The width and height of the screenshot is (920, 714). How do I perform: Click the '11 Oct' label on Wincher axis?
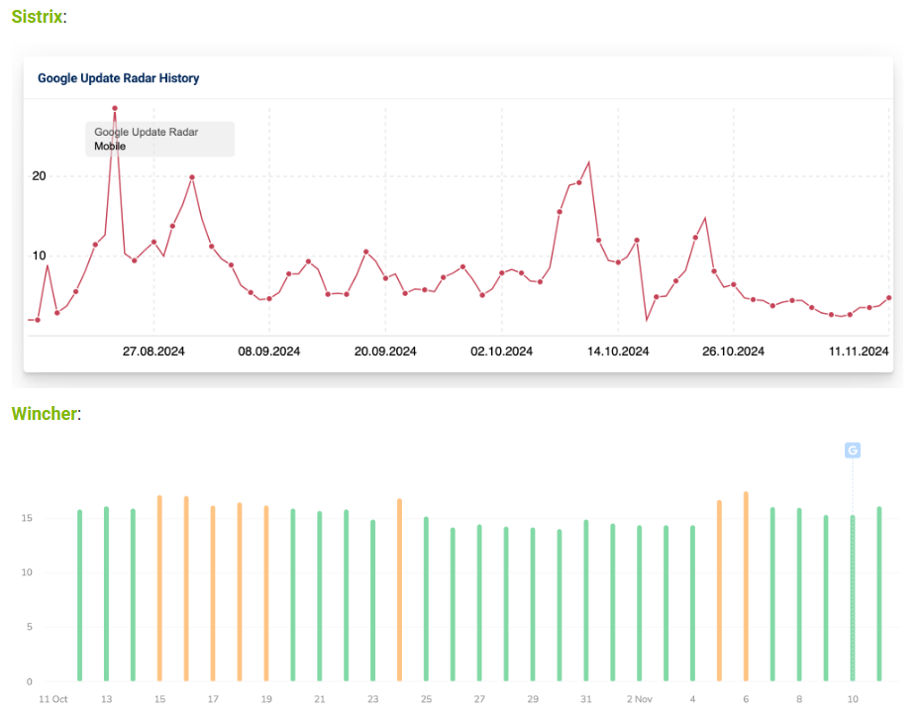coord(52,699)
